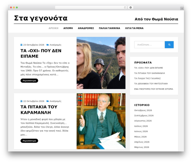Click the ΠΡΟΣΦΑΤΑ widget heading
Viewport: 192px width, 163px height.
click(143, 62)
